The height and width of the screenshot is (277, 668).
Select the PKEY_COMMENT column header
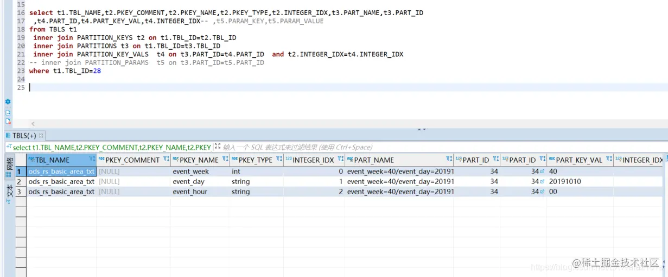(x=132, y=160)
